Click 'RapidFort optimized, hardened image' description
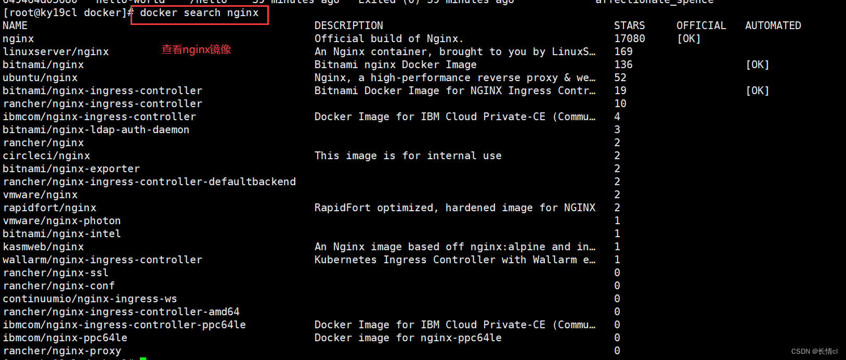The image size is (846, 360). click(x=455, y=208)
